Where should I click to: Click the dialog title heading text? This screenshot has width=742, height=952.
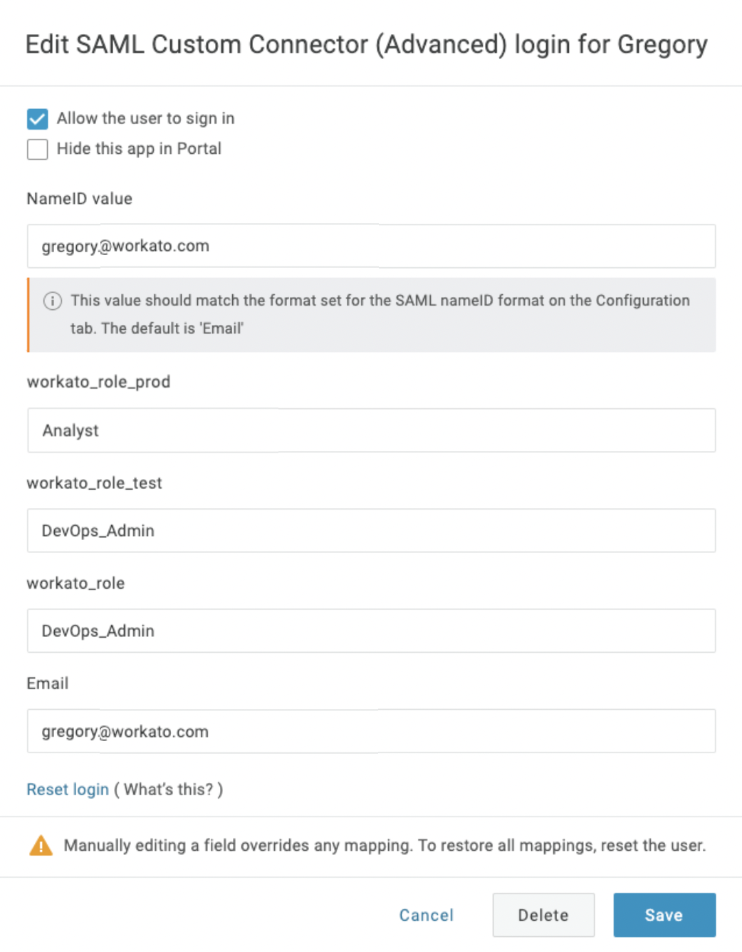tap(366, 44)
